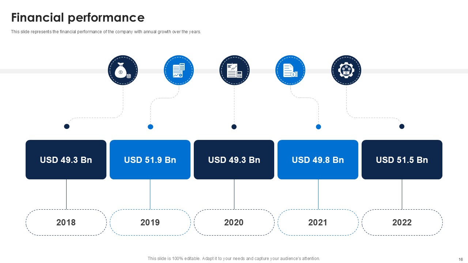Viewport: 468px width, 263px height.
Task: Select the report with calculator icon for 2019
Action: pyautogui.click(x=179, y=70)
